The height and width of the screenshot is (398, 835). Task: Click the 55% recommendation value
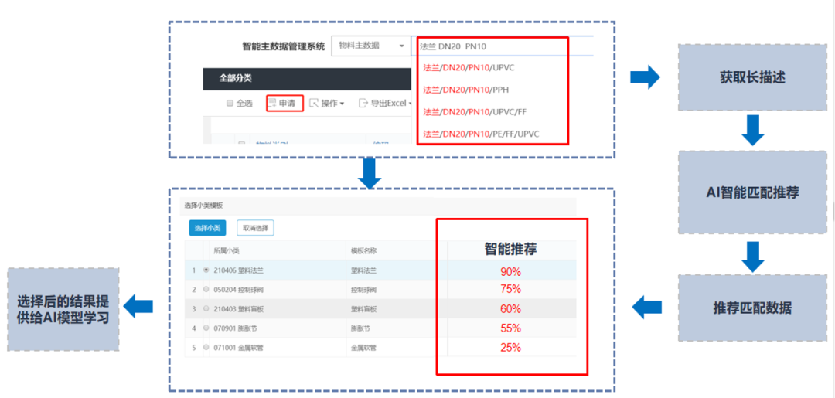click(x=510, y=328)
